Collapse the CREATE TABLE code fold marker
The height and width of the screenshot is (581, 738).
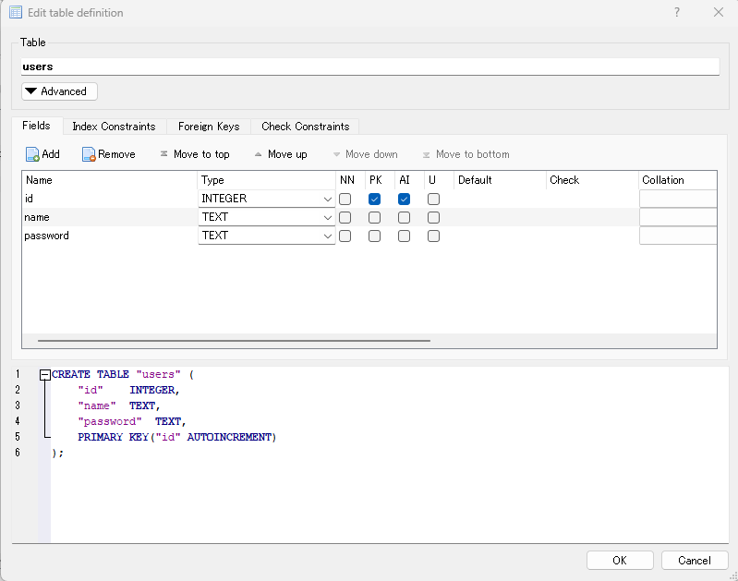click(x=44, y=375)
